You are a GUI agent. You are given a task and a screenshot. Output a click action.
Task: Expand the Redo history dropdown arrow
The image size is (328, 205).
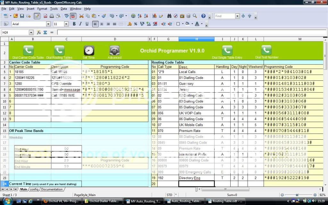pos(126,16)
